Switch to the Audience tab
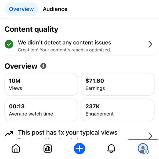 click(55, 9)
